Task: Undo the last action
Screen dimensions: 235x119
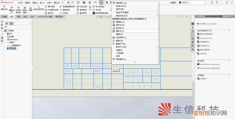Action: [x=95, y=3]
